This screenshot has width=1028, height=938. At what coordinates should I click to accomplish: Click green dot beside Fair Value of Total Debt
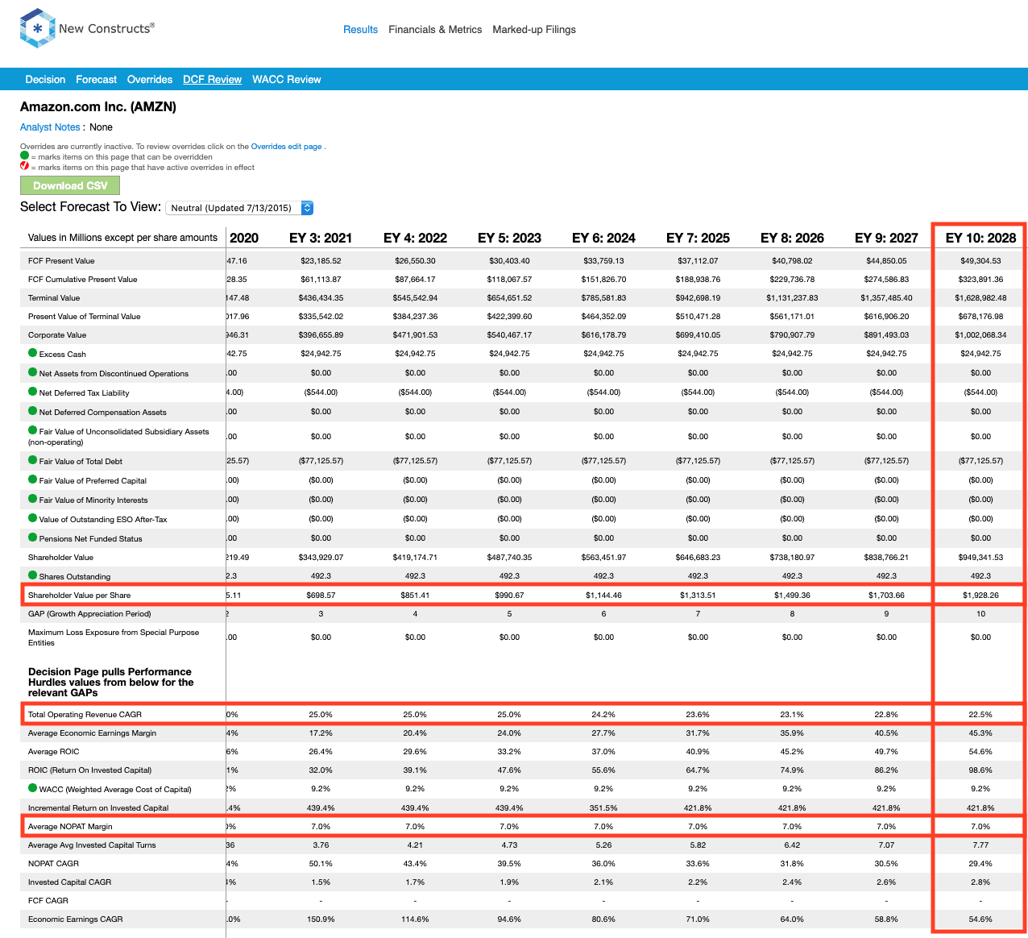[33, 460]
